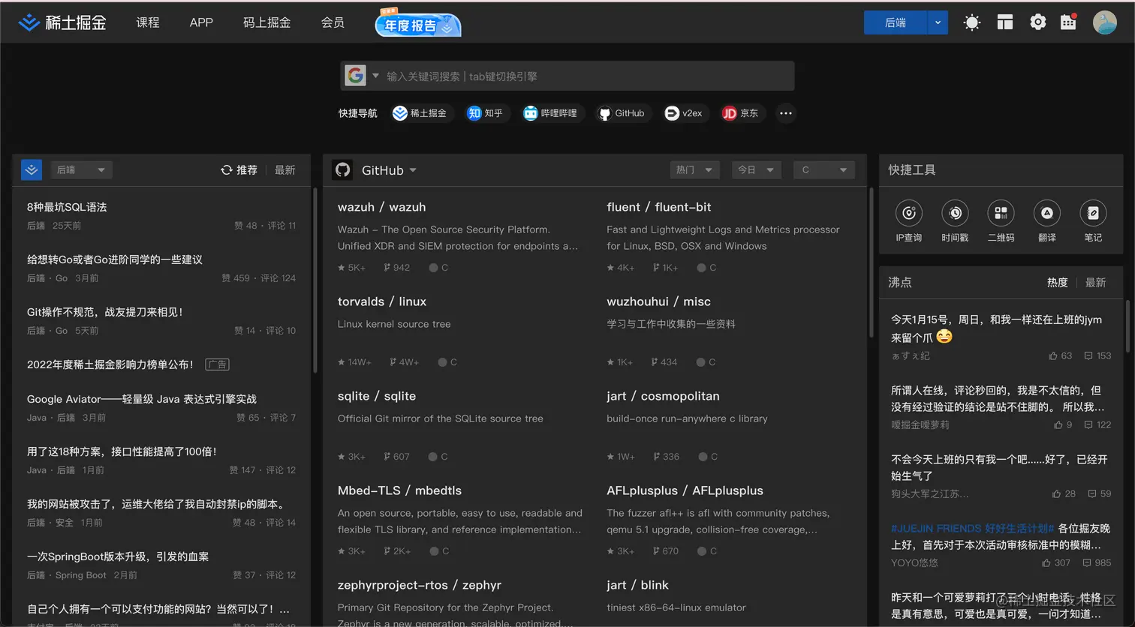Open the 翻译 quick tool
1135x627 pixels.
pyautogui.click(x=1047, y=221)
